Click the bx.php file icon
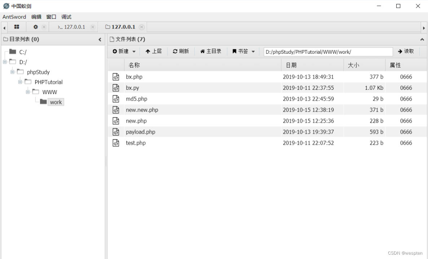This screenshot has height=259, width=428. pyautogui.click(x=116, y=77)
